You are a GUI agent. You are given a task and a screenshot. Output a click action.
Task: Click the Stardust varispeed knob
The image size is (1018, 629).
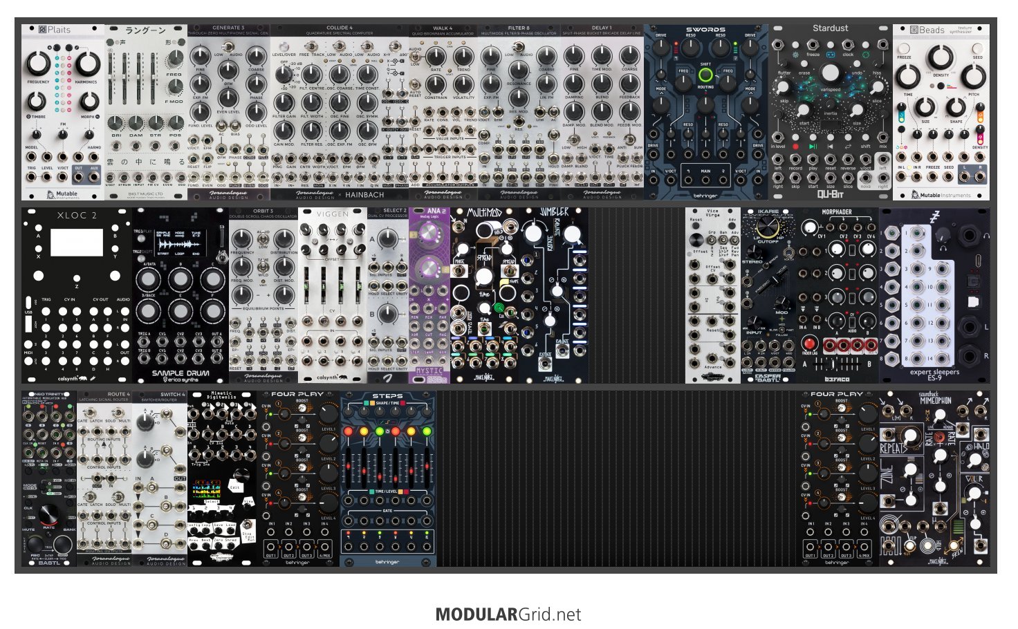(x=830, y=73)
